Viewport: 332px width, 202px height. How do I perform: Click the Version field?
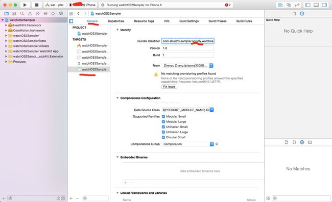pyautogui.click(x=188, y=48)
